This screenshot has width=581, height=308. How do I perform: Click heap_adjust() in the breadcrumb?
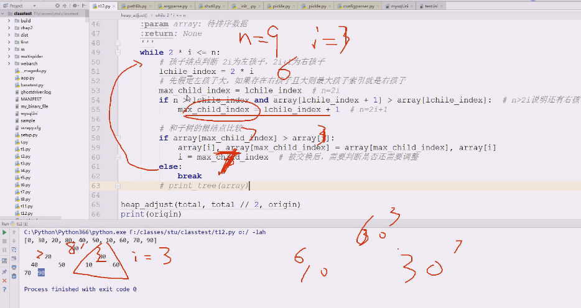pyautogui.click(x=134, y=15)
